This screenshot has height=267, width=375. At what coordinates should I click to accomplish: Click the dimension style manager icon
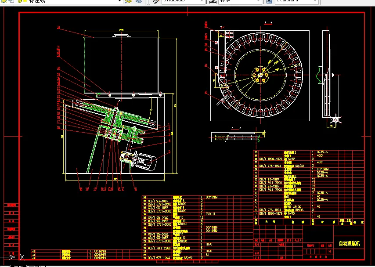[213, 1]
